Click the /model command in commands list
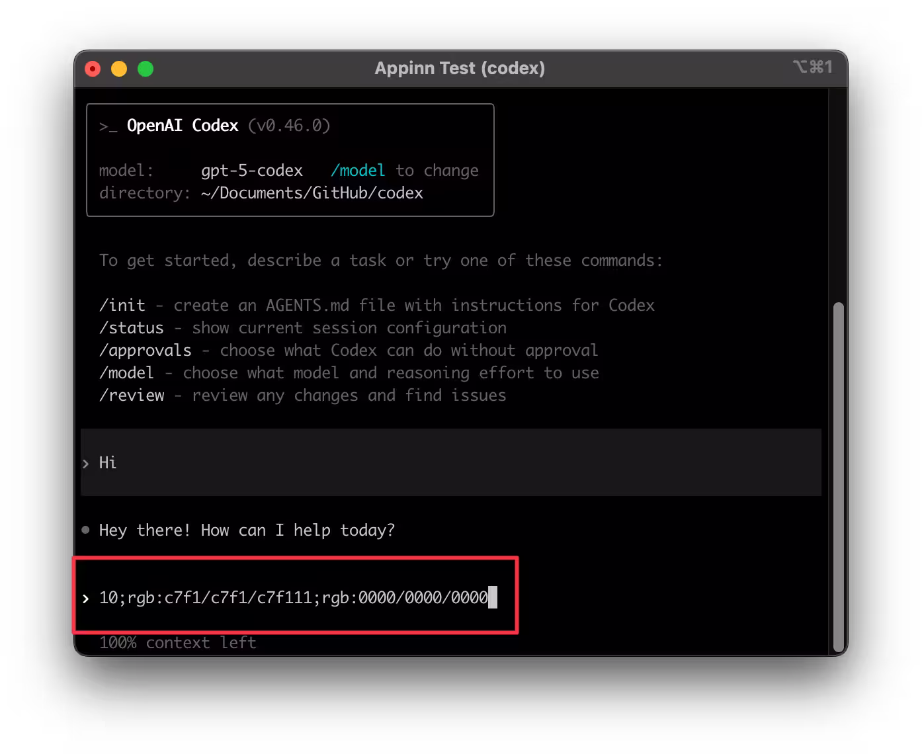Screen dimensions: 922x754 pyautogui.click(x=126, y=373)
